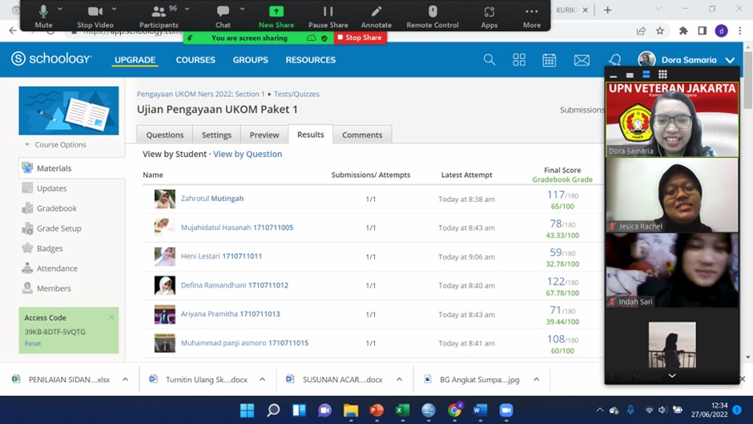The image size is (753, 424).
Task: Switch to the Questions tab
Action: tap(165, 135)
